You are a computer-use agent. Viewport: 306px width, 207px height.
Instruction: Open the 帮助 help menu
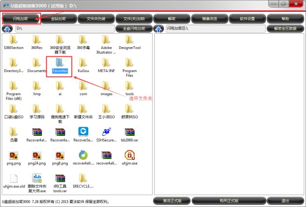tap(285, 19)
